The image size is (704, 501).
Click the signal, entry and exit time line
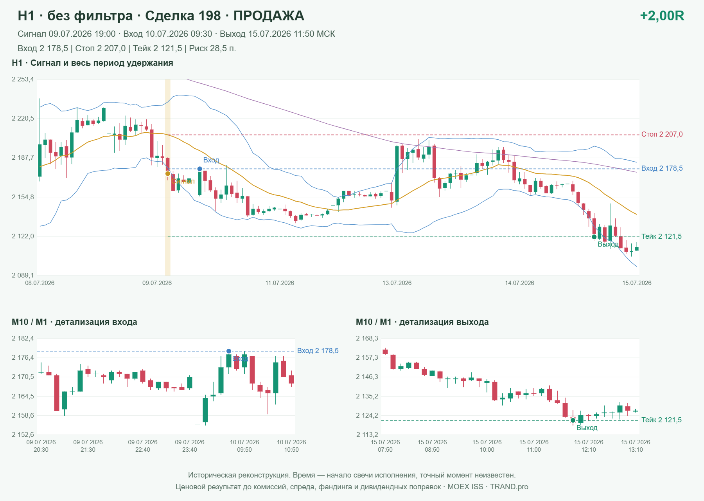click(x=176, y=34)
